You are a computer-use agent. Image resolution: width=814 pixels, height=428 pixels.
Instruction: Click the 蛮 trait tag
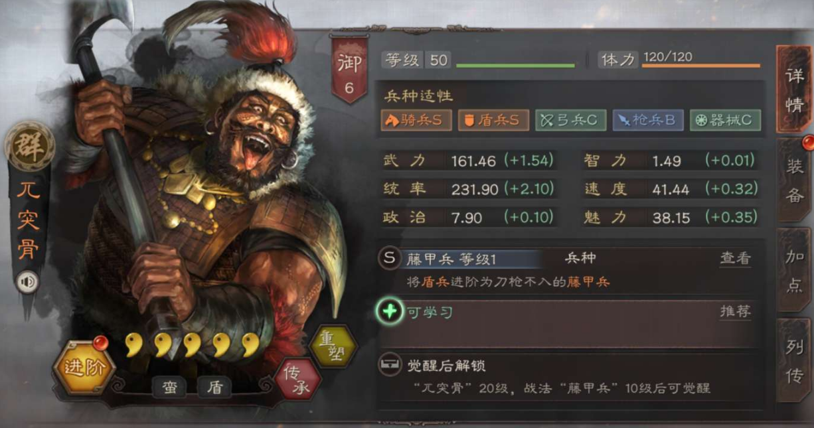[170, 388]
